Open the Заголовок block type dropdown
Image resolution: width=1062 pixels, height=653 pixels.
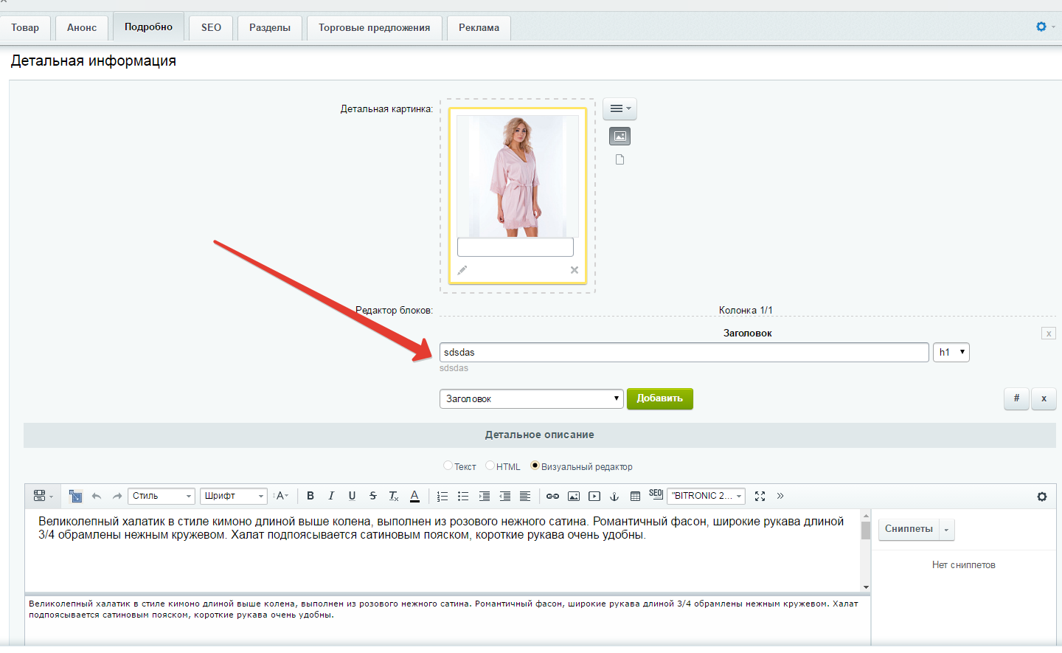coord(532,398)
